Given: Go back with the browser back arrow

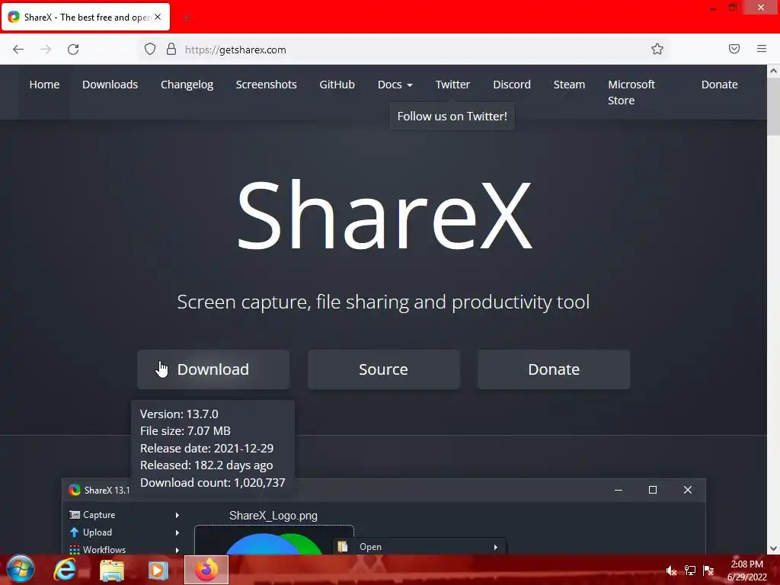Looking at the screenshot, I should 18,50.
